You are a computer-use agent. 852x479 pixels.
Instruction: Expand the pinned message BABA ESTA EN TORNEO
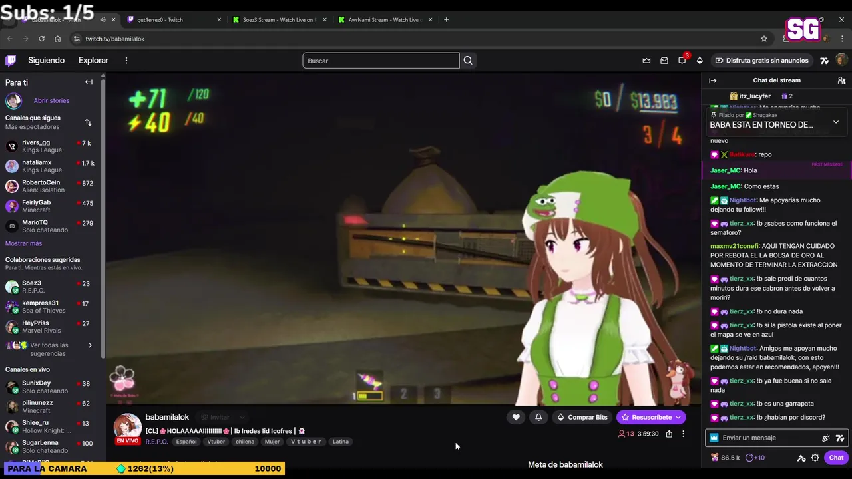pos(836,122)
